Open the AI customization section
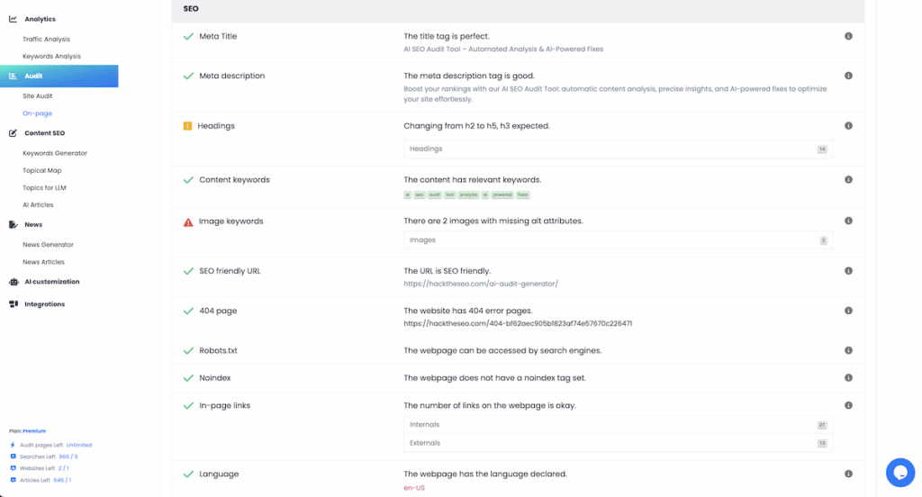Image resolution: width=922 pixels, height=497 pixels. pyautogui.click(x=51, y=282)
